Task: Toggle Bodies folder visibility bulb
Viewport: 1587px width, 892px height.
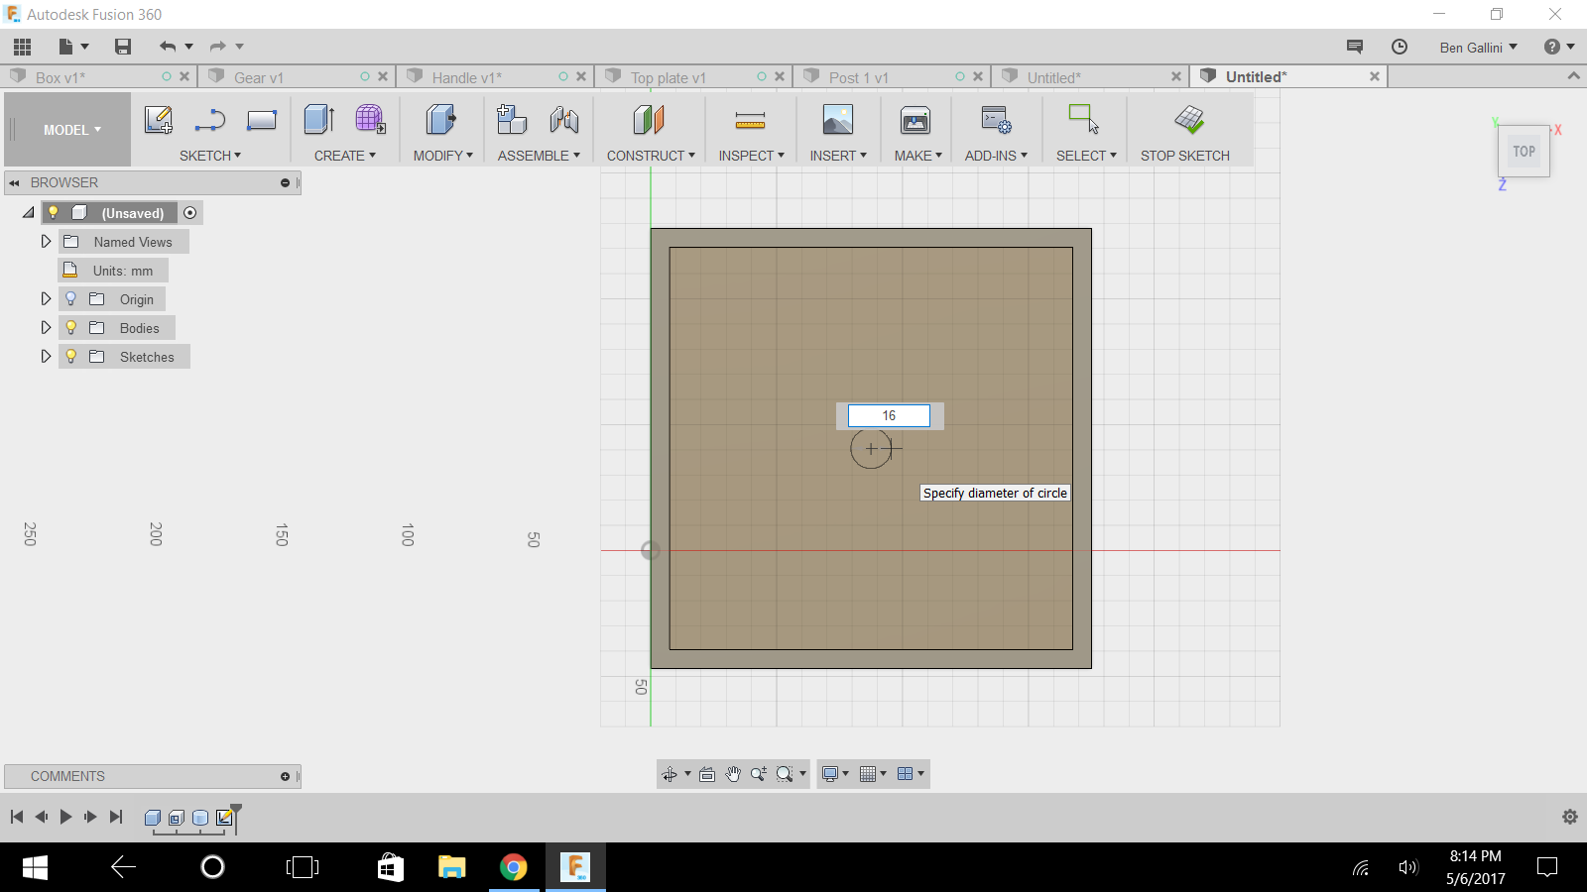Action: (x=70, y=327)
